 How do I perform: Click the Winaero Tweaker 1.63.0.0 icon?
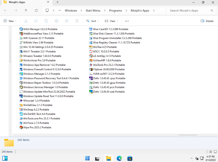pos(21,56)
